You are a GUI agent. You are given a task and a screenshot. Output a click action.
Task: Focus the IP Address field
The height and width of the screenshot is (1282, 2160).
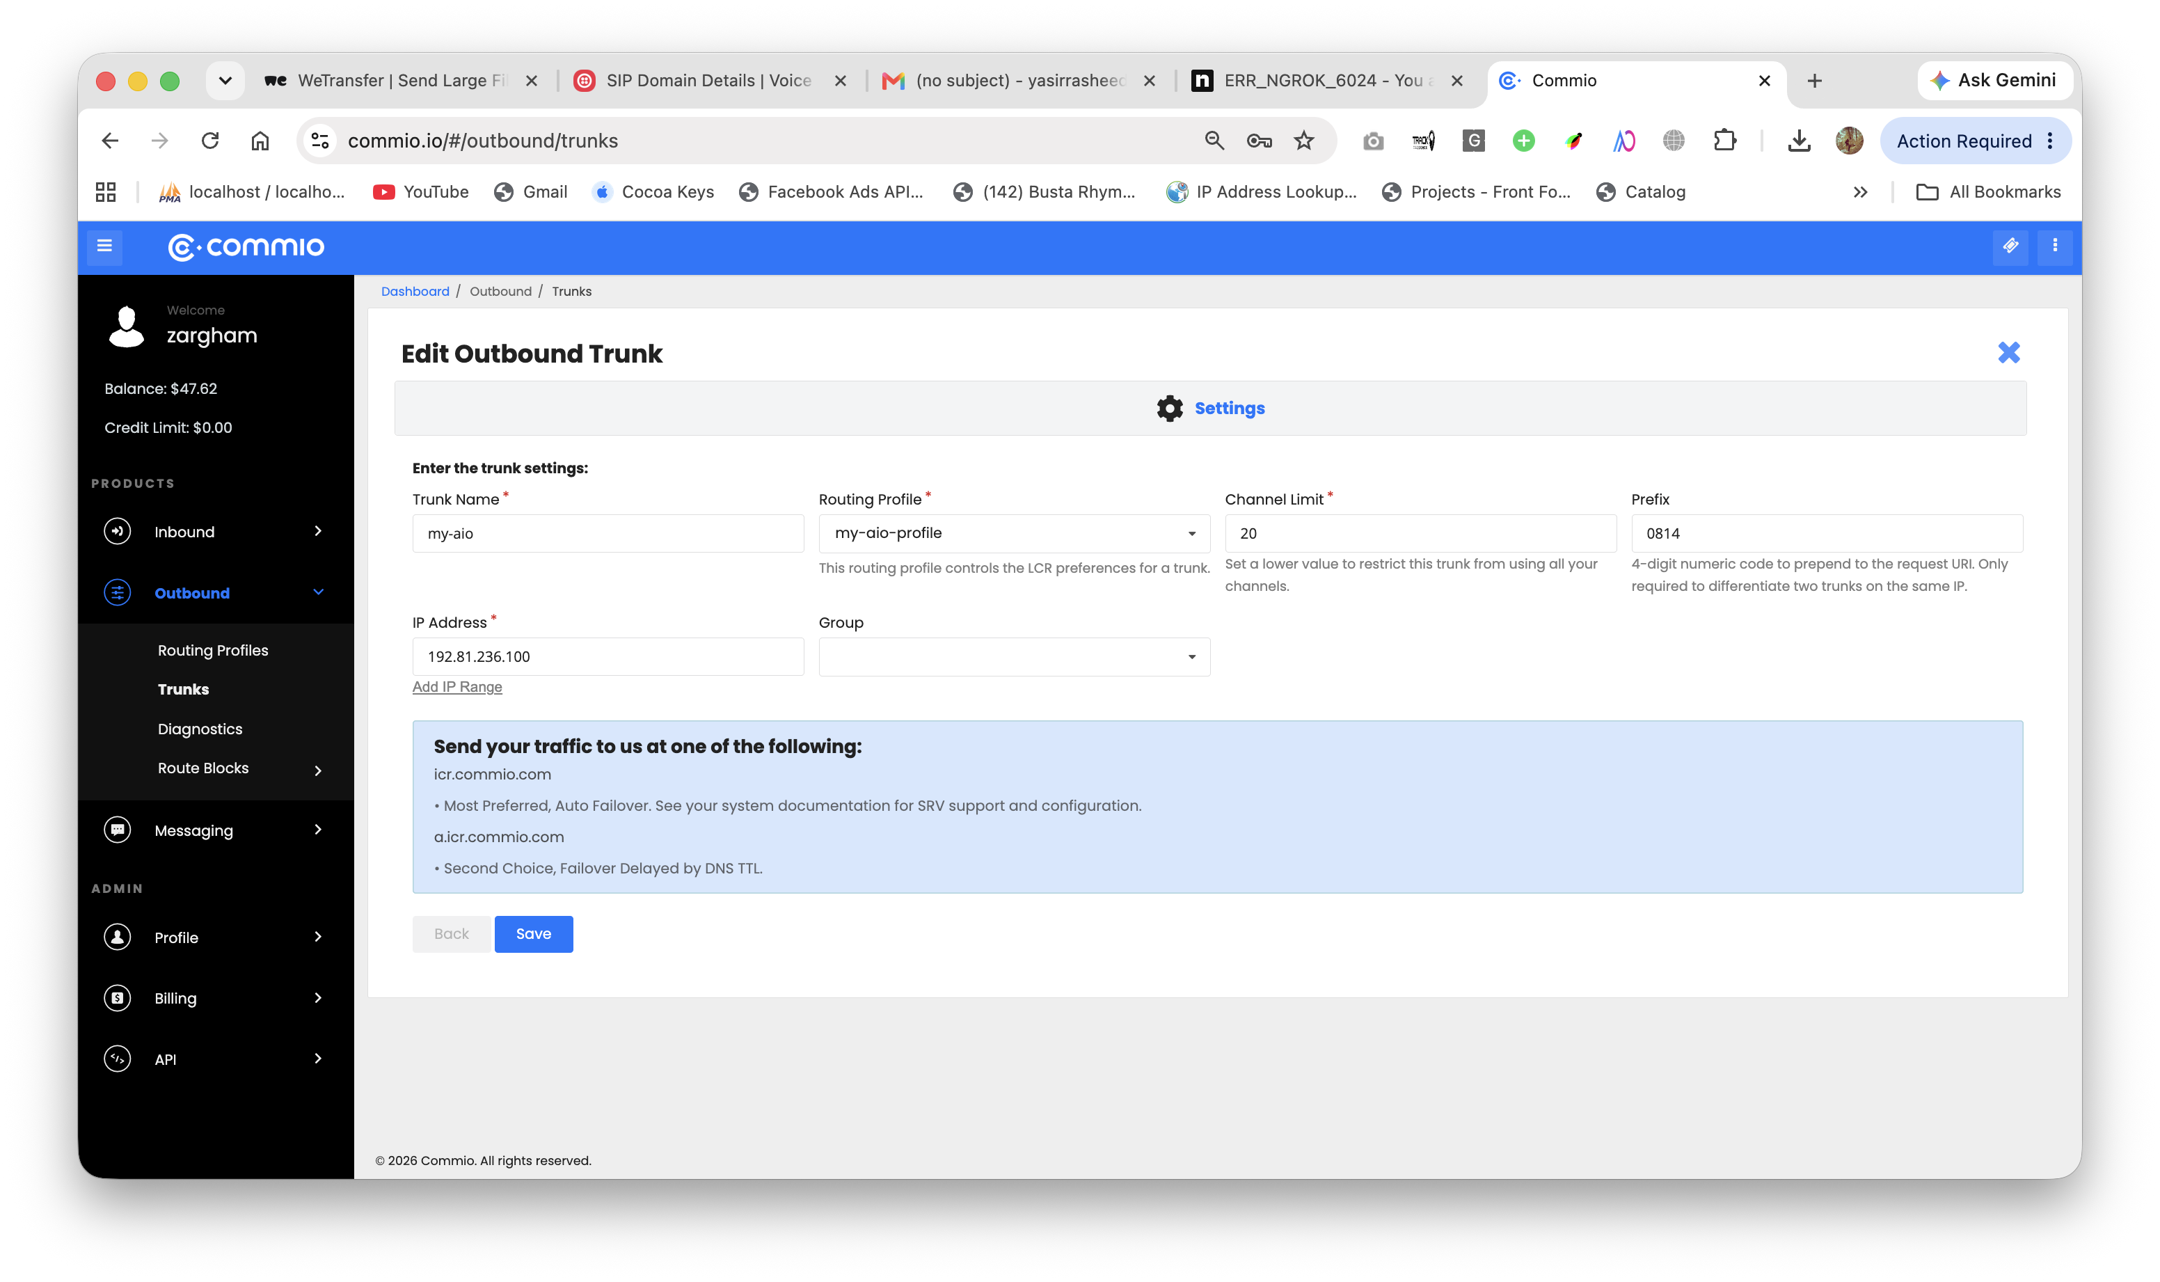tap(608, 656)
